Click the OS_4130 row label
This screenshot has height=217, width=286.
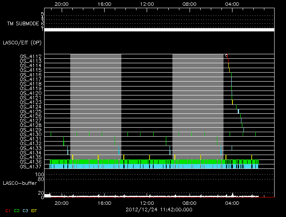(x=31, y=134)
